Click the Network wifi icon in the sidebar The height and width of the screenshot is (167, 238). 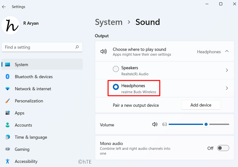point(7,89)
